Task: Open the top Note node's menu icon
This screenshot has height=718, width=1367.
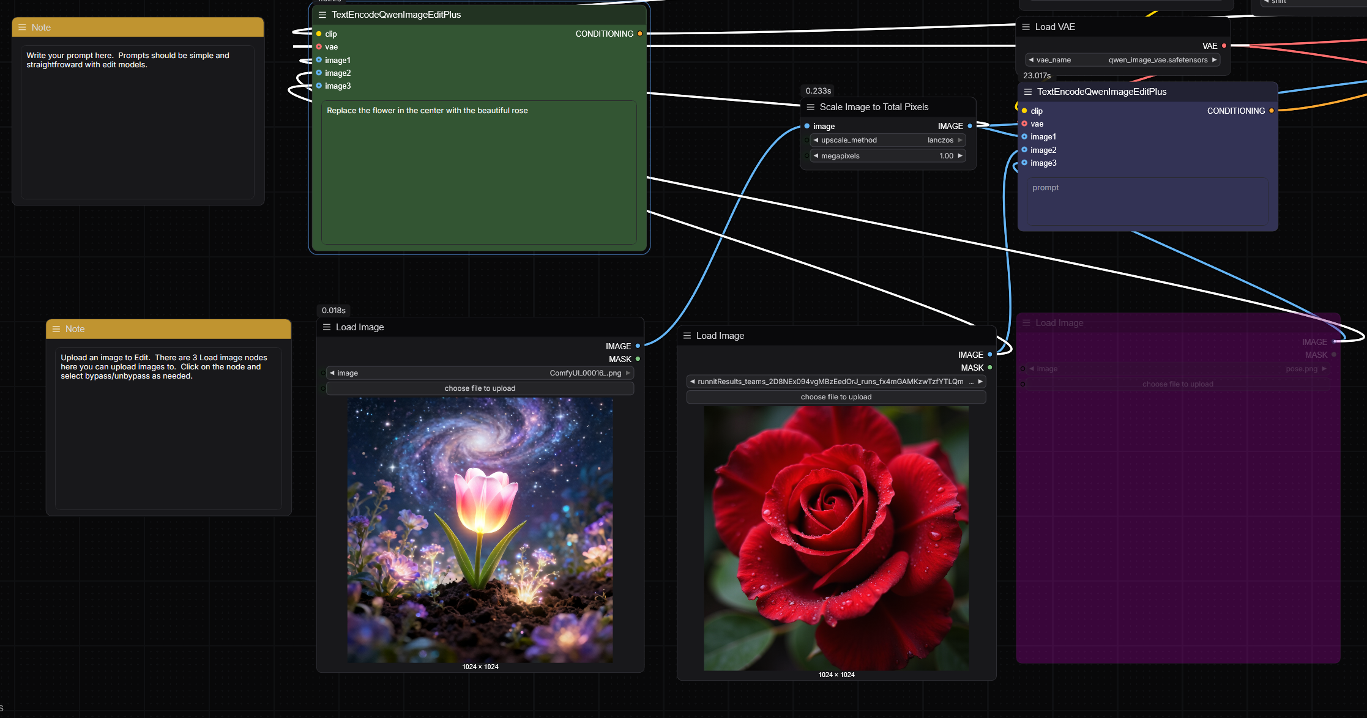Action: click(x=21, y=27)
